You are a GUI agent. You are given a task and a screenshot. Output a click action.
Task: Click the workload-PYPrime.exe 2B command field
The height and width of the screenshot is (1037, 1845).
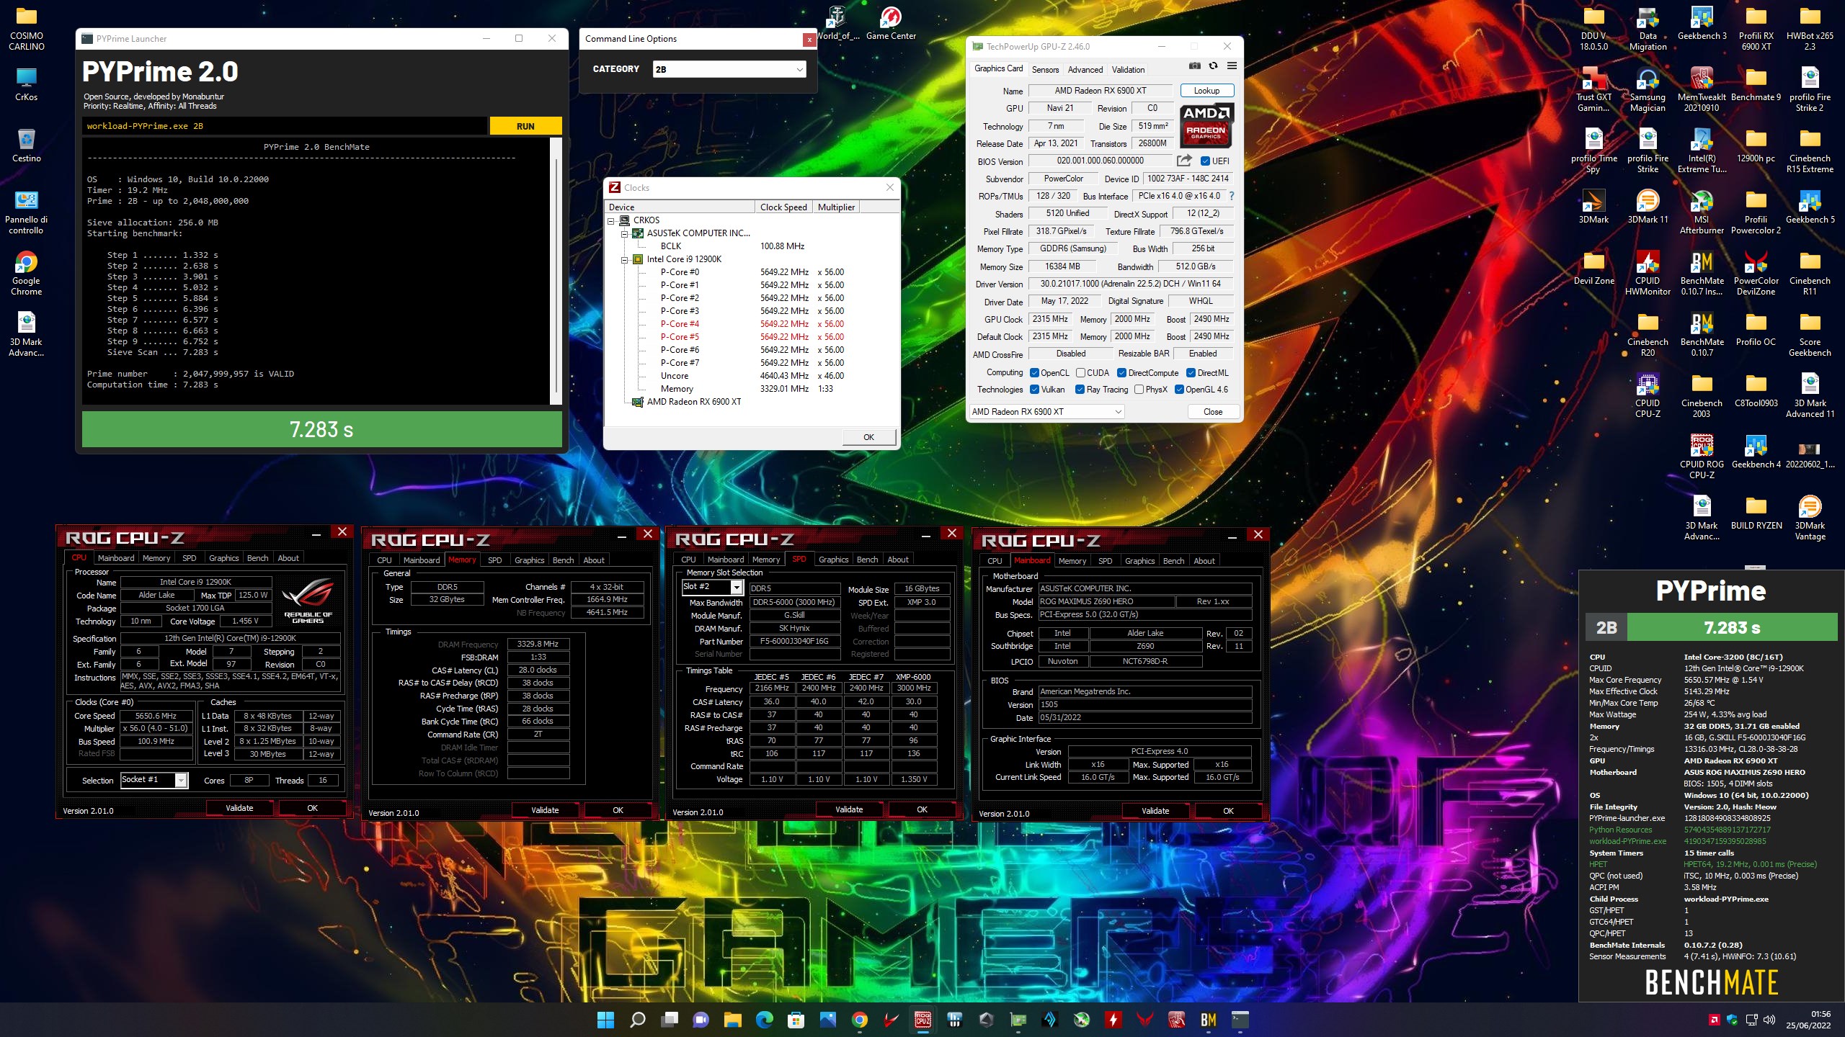point(284,126)
